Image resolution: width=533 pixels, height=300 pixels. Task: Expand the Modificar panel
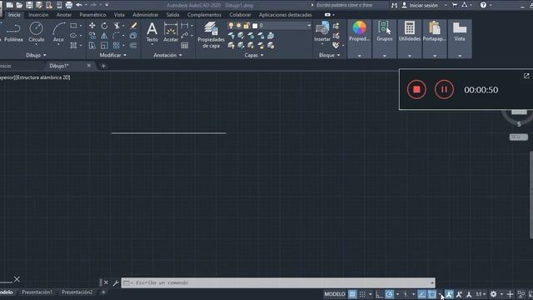(x=113, y=55)
